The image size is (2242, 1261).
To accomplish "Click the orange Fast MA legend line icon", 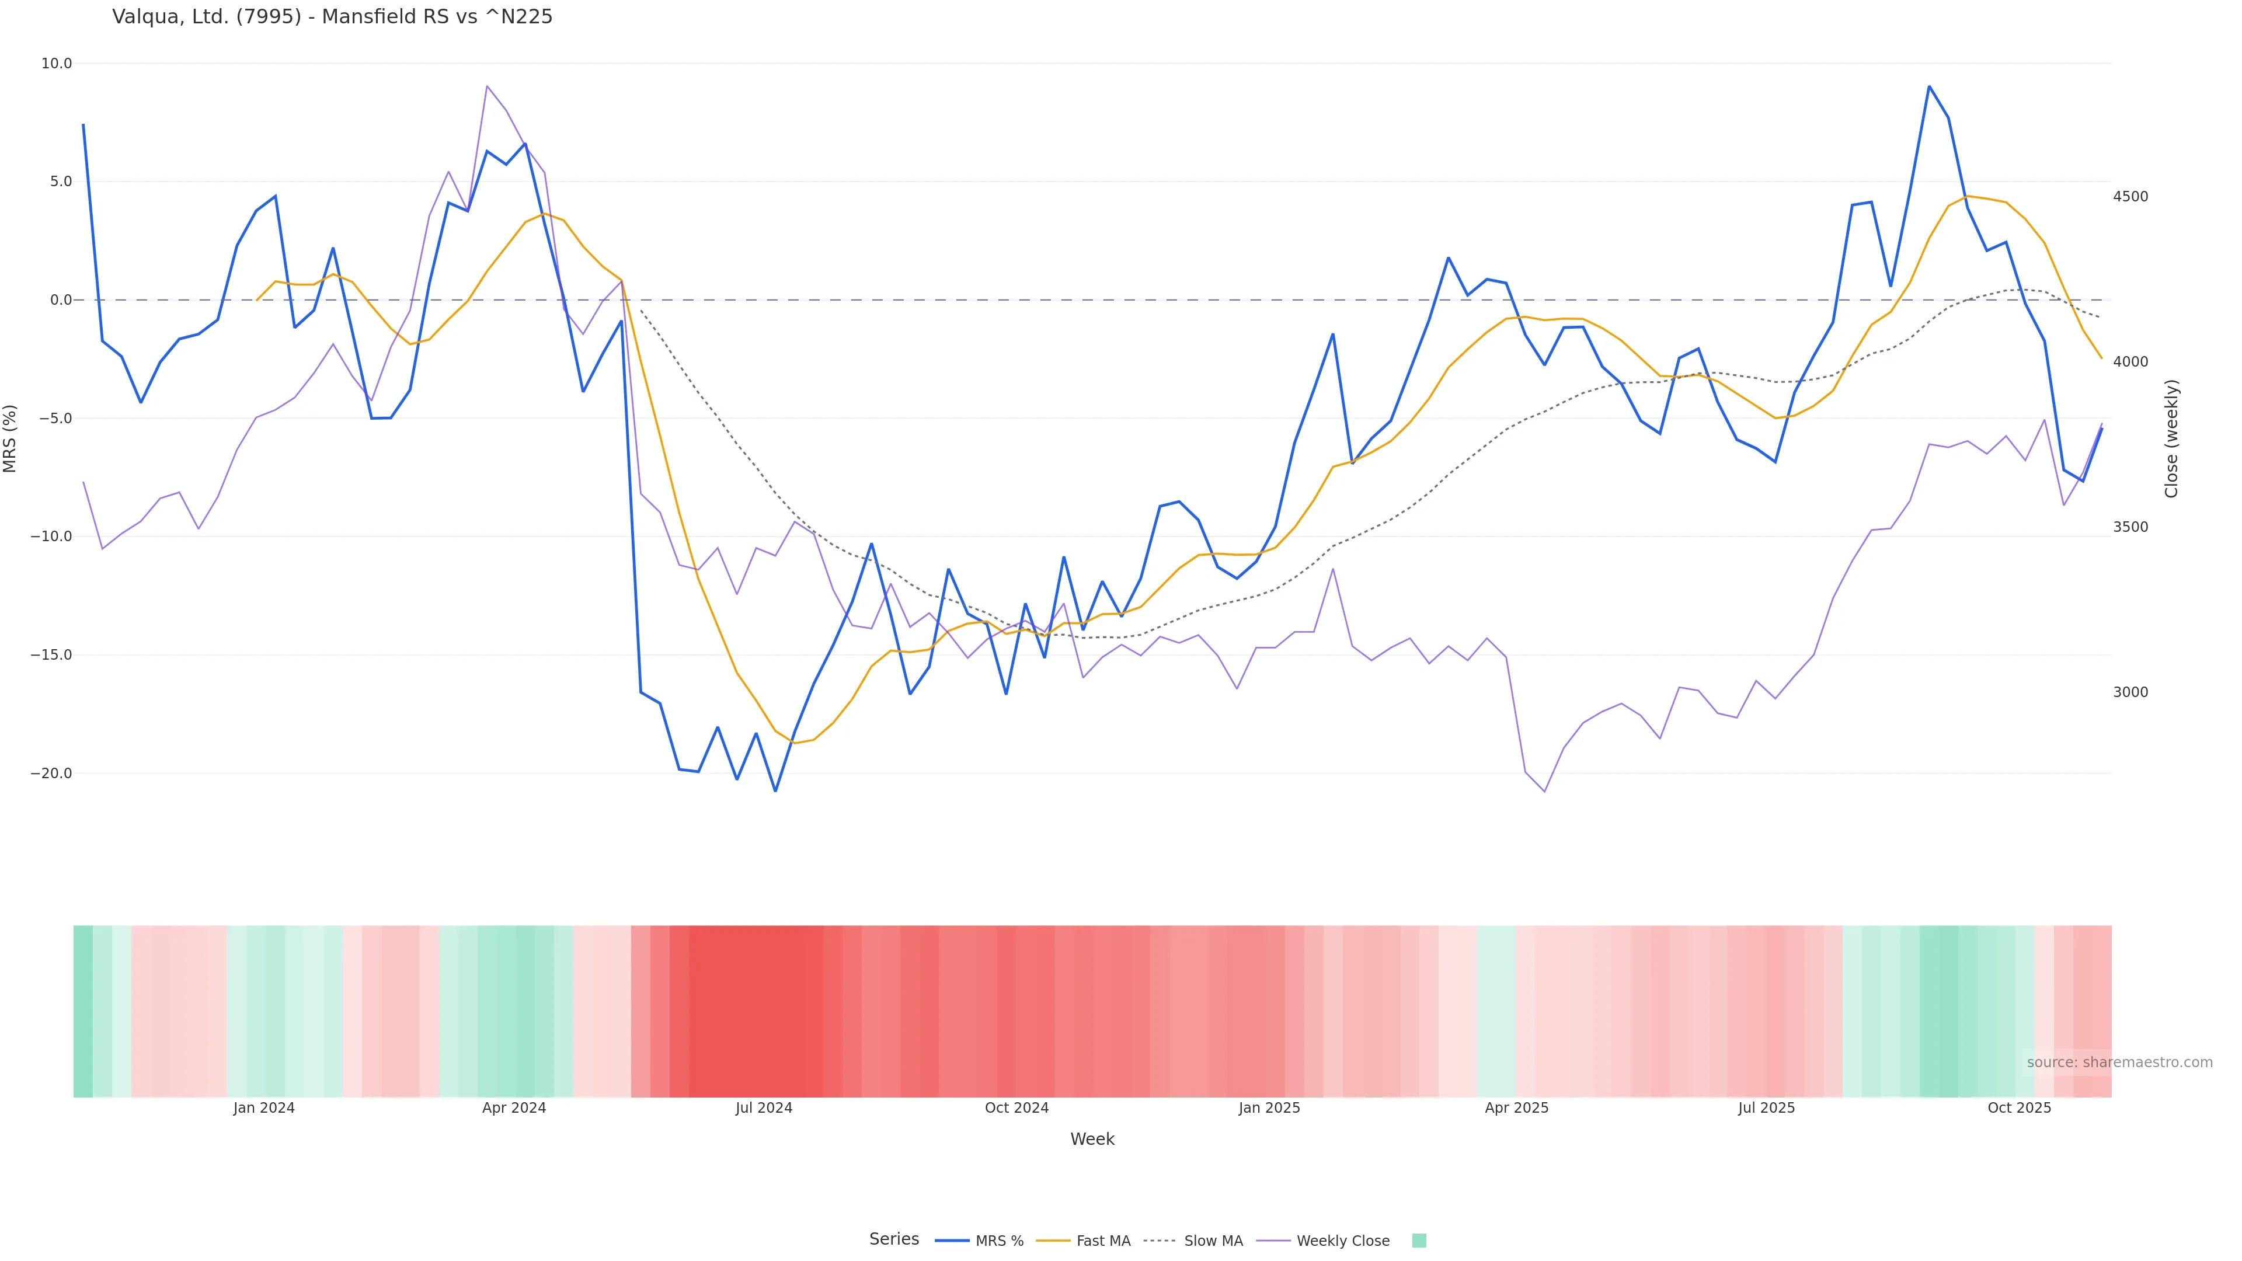I will [1053, 1241].
